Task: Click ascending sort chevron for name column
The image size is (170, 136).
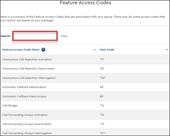Action: 94,50
